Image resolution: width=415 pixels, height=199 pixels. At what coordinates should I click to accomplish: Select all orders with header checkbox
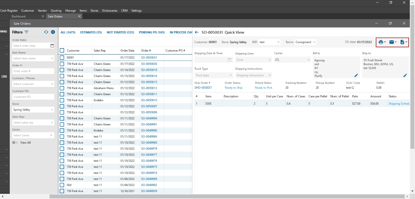point(62,51)
